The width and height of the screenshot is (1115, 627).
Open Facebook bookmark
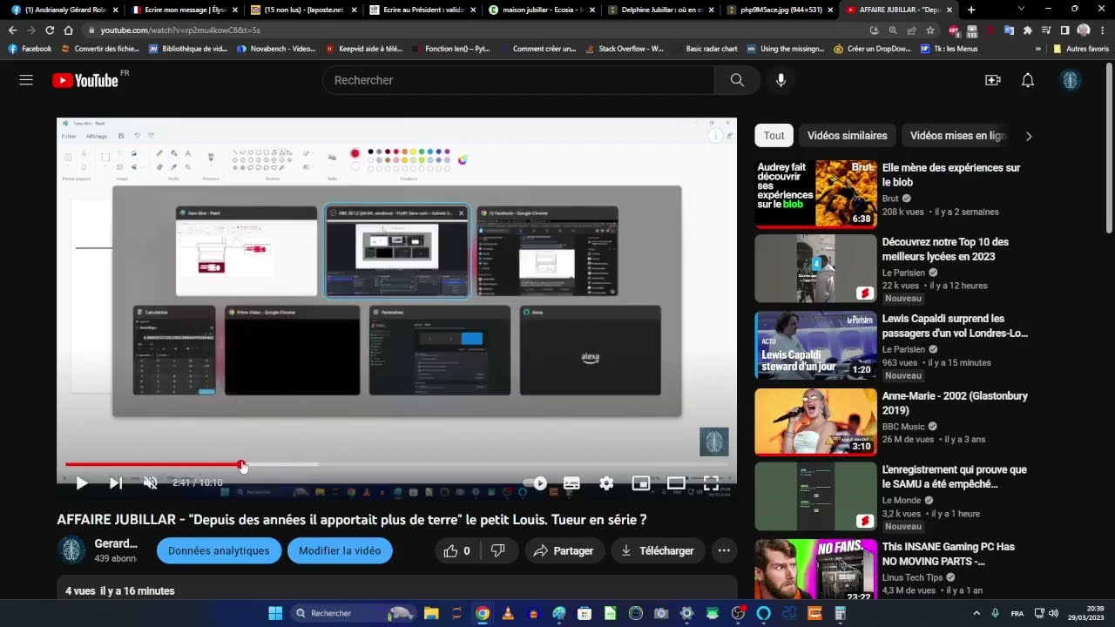[x=30, y=49]
